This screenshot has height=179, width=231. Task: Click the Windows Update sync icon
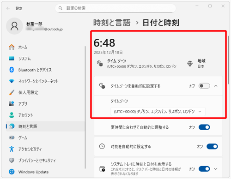pos(12,172)
